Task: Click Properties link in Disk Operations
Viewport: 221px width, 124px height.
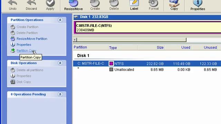Action: 24,76
